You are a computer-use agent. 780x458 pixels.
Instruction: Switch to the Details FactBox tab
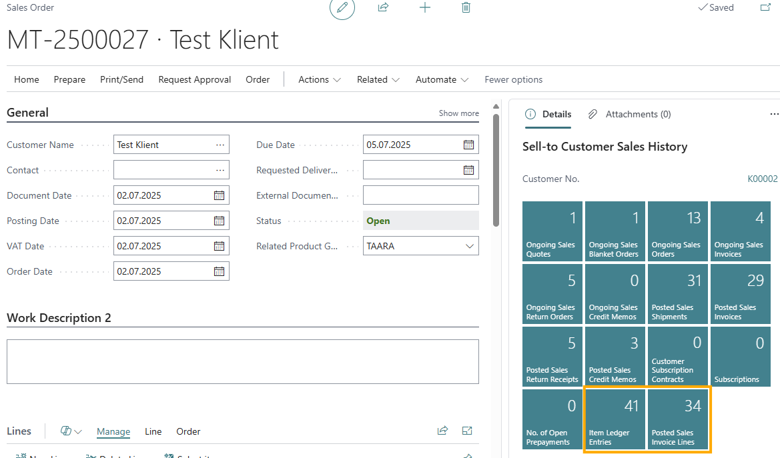[548, 115]
